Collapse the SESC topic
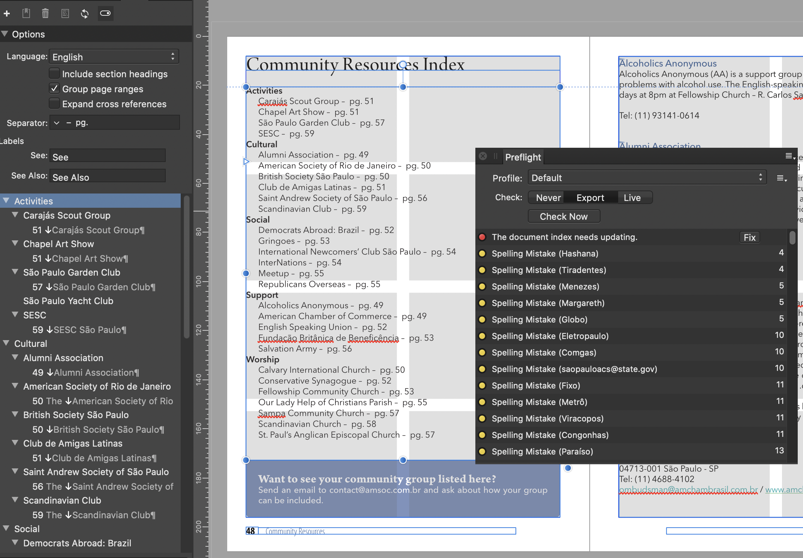Screen dimensions: 803x558 click(x=15, y=315)
